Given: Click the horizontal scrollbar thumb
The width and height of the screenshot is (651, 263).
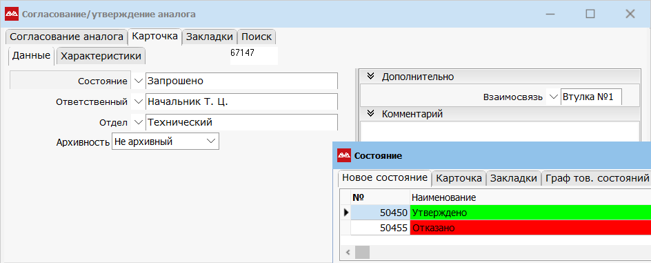Looking at the screenshot, I should pos(362,252).
